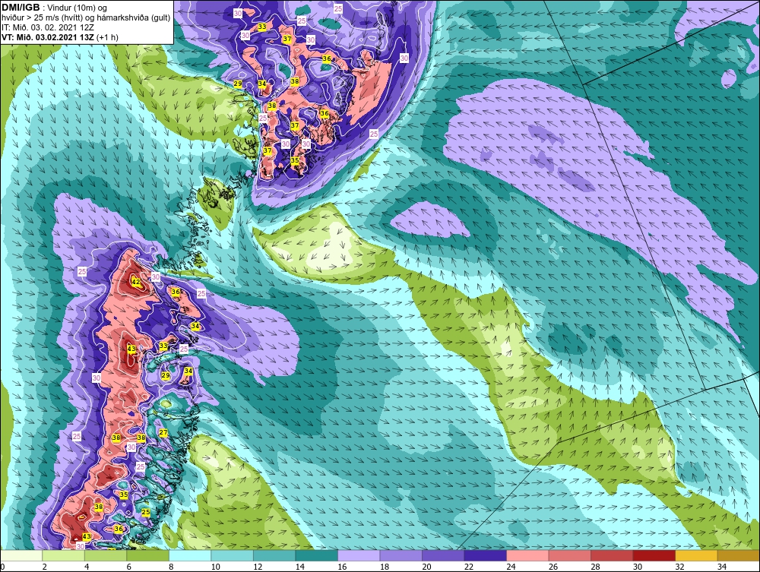Click the yellow gust label 42

tap(136, 281)
